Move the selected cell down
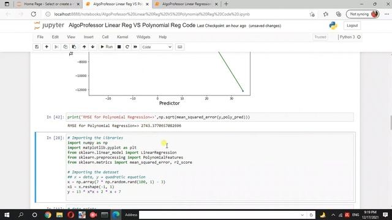 coord(92,47)
